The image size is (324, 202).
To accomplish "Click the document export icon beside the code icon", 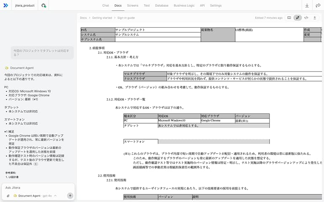I will coord(315,18).
